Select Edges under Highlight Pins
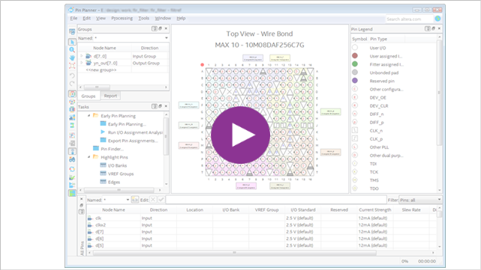This screenshot has height=270, width=481. click(114, 182)
